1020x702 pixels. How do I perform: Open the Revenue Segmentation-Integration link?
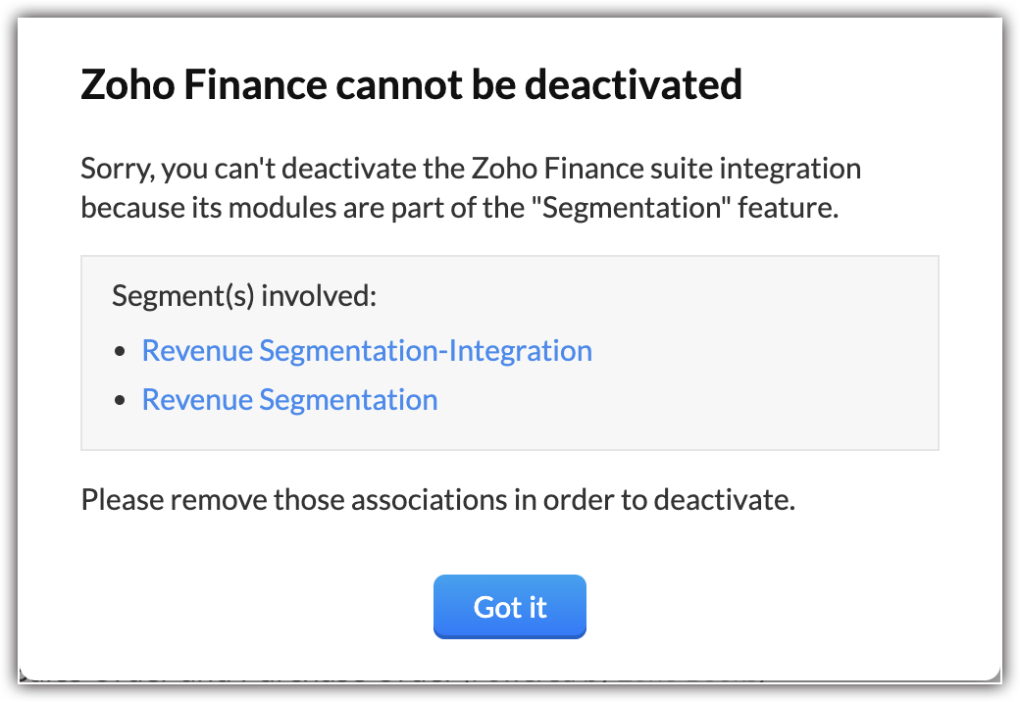(367, 351)
